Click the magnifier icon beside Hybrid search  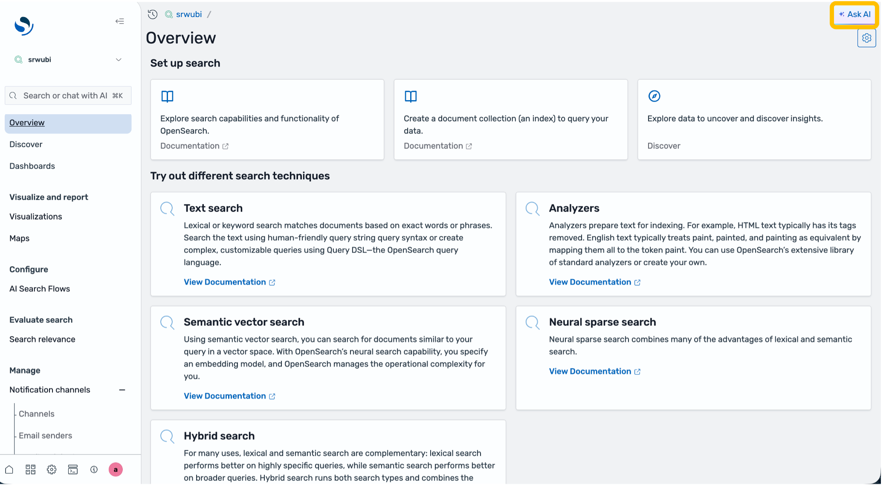[167, 437]
